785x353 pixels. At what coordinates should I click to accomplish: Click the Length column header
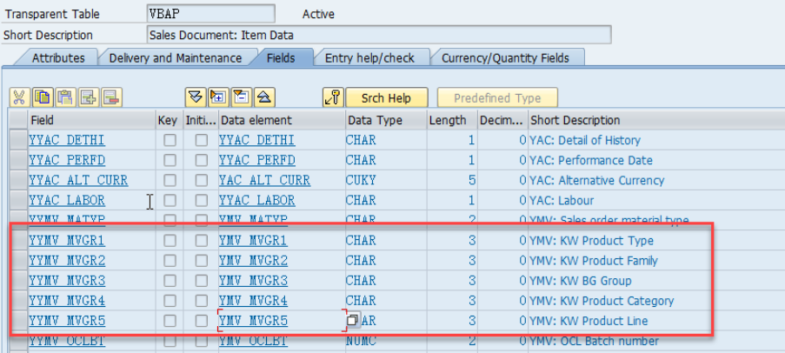451,120
